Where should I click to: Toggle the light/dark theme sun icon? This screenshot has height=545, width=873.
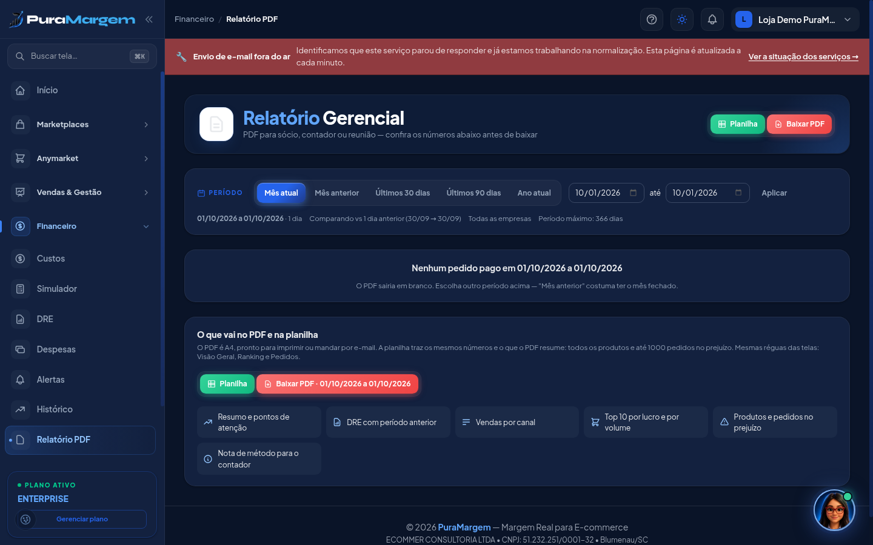(682, 19)
